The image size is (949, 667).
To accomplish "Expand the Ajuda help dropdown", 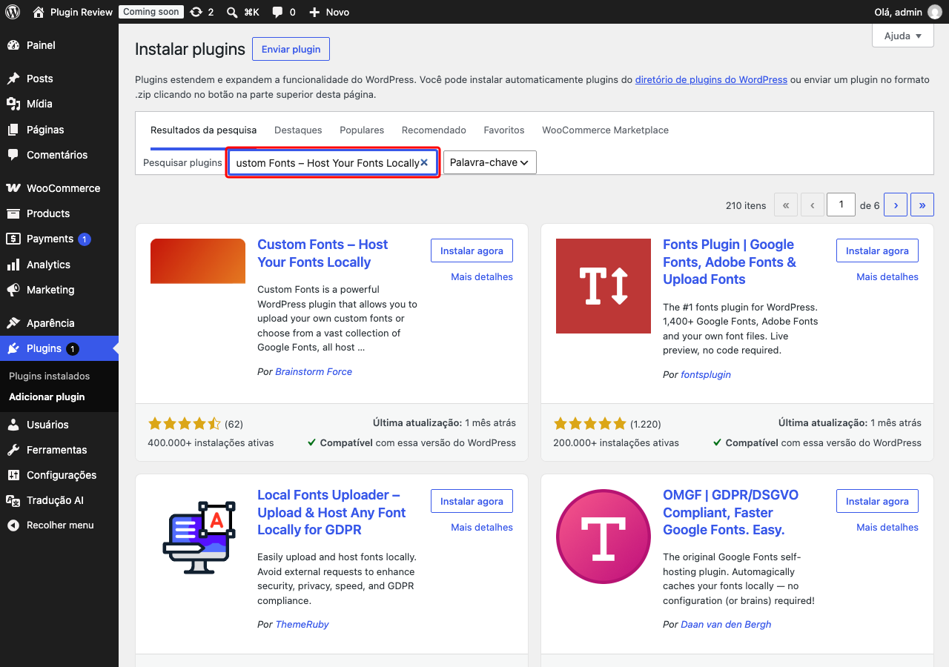I will (x=902, y=36).
